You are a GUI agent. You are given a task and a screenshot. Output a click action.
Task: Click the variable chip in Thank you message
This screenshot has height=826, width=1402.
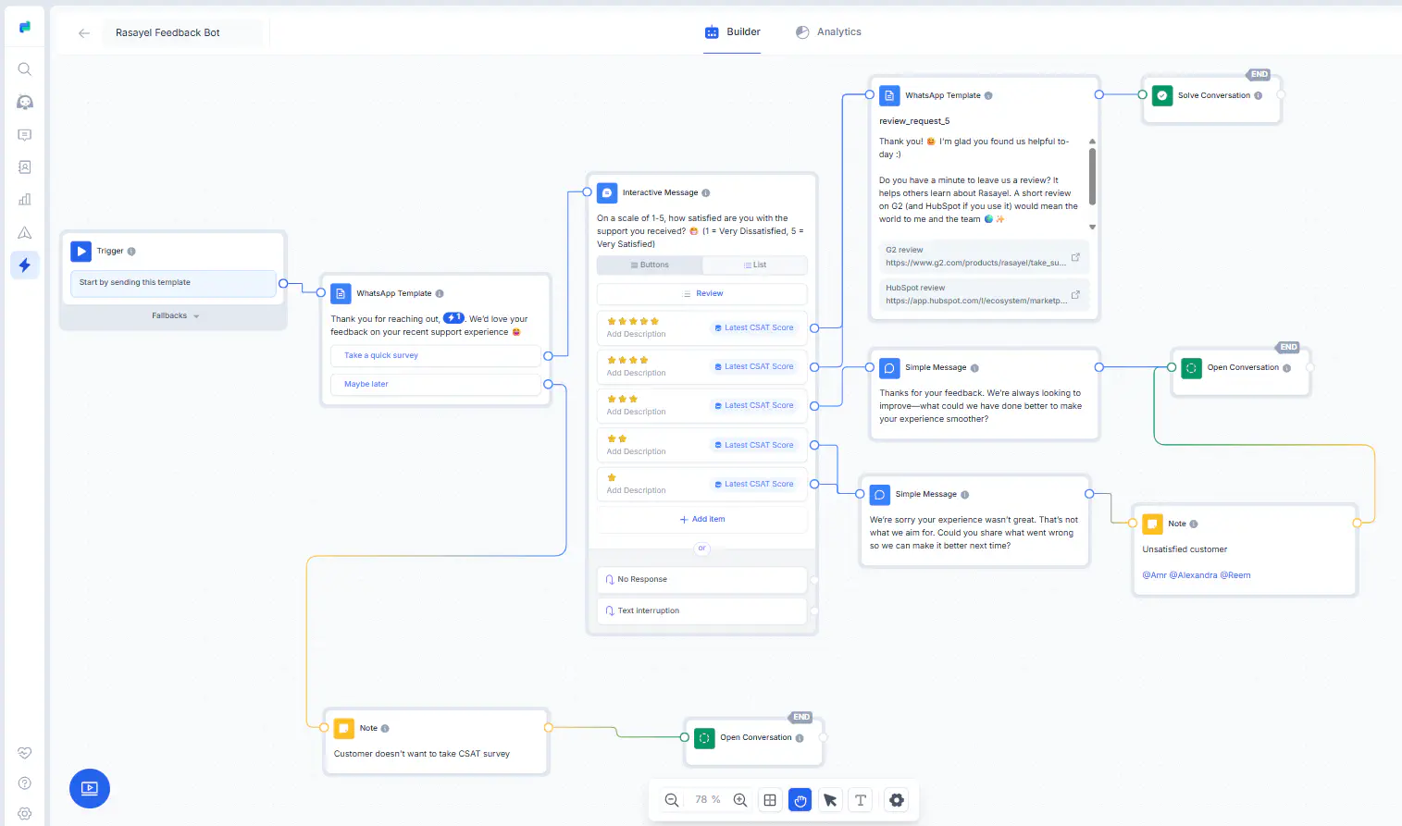(x=453, y=318)
